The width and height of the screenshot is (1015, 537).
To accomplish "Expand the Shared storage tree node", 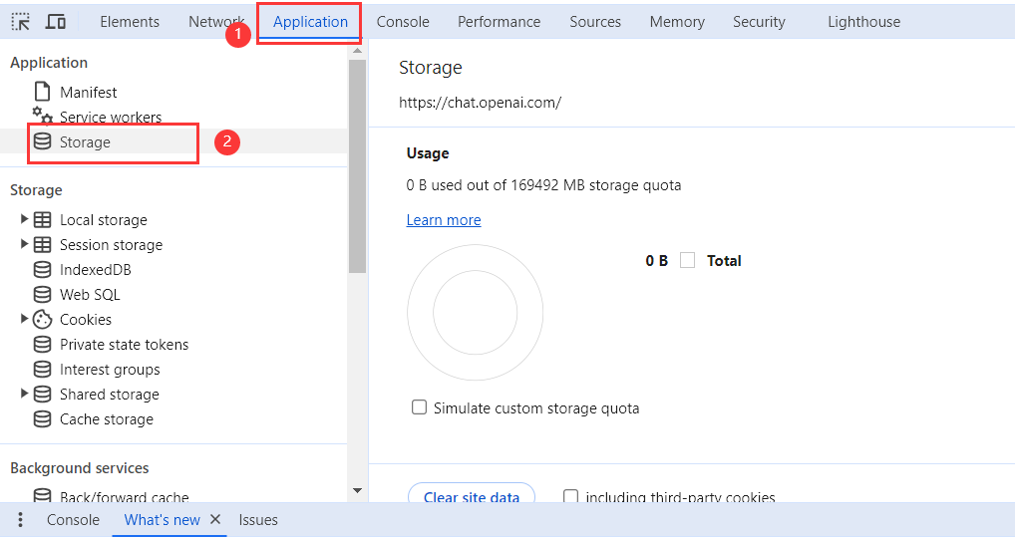I will coord(24,394).
